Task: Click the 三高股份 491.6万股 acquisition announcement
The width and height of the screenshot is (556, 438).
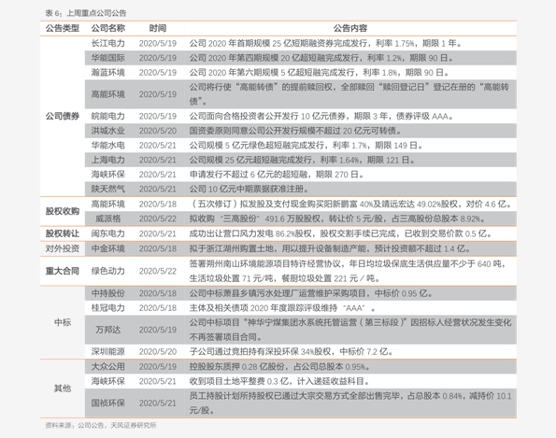Action: (x=337, y=219)
